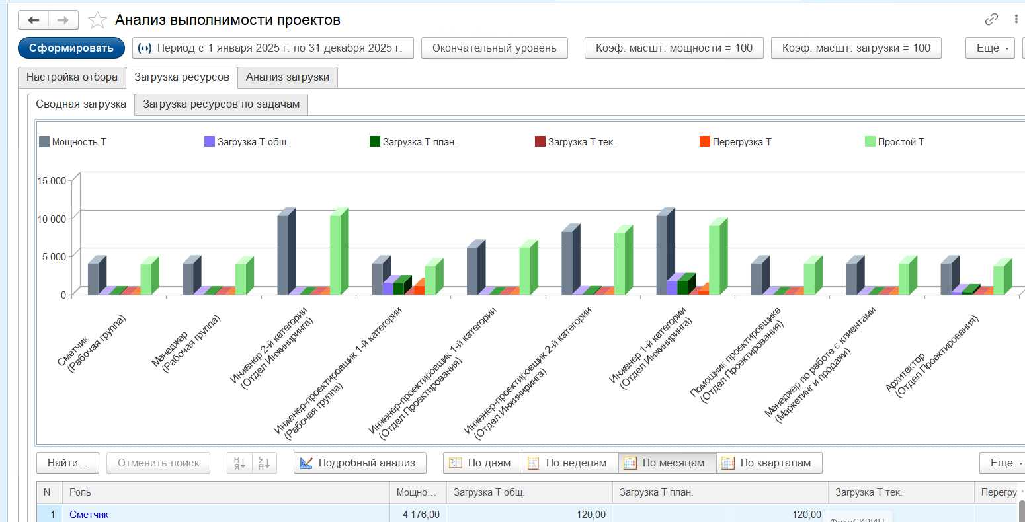Add page to favorites with star icon
Screen dimensions: 1025x522
tap(97, 20)
